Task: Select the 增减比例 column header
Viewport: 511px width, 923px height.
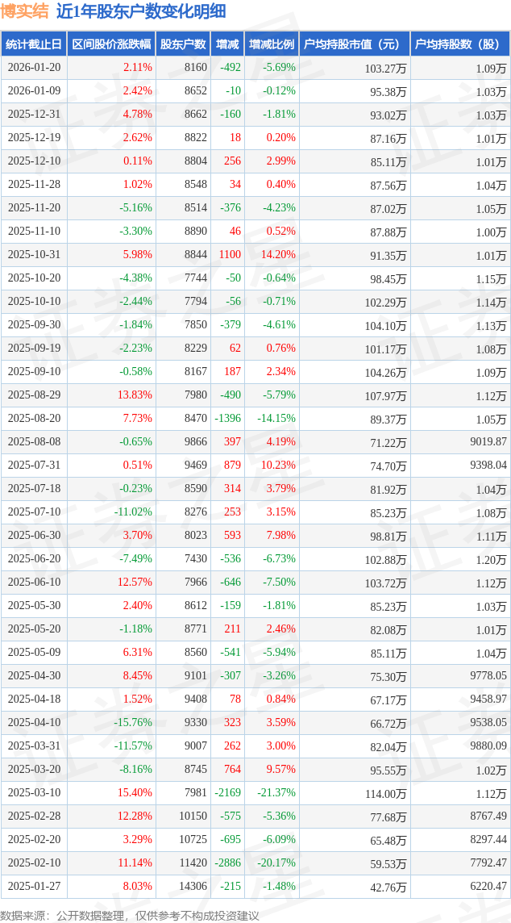Action: (272, 44)
